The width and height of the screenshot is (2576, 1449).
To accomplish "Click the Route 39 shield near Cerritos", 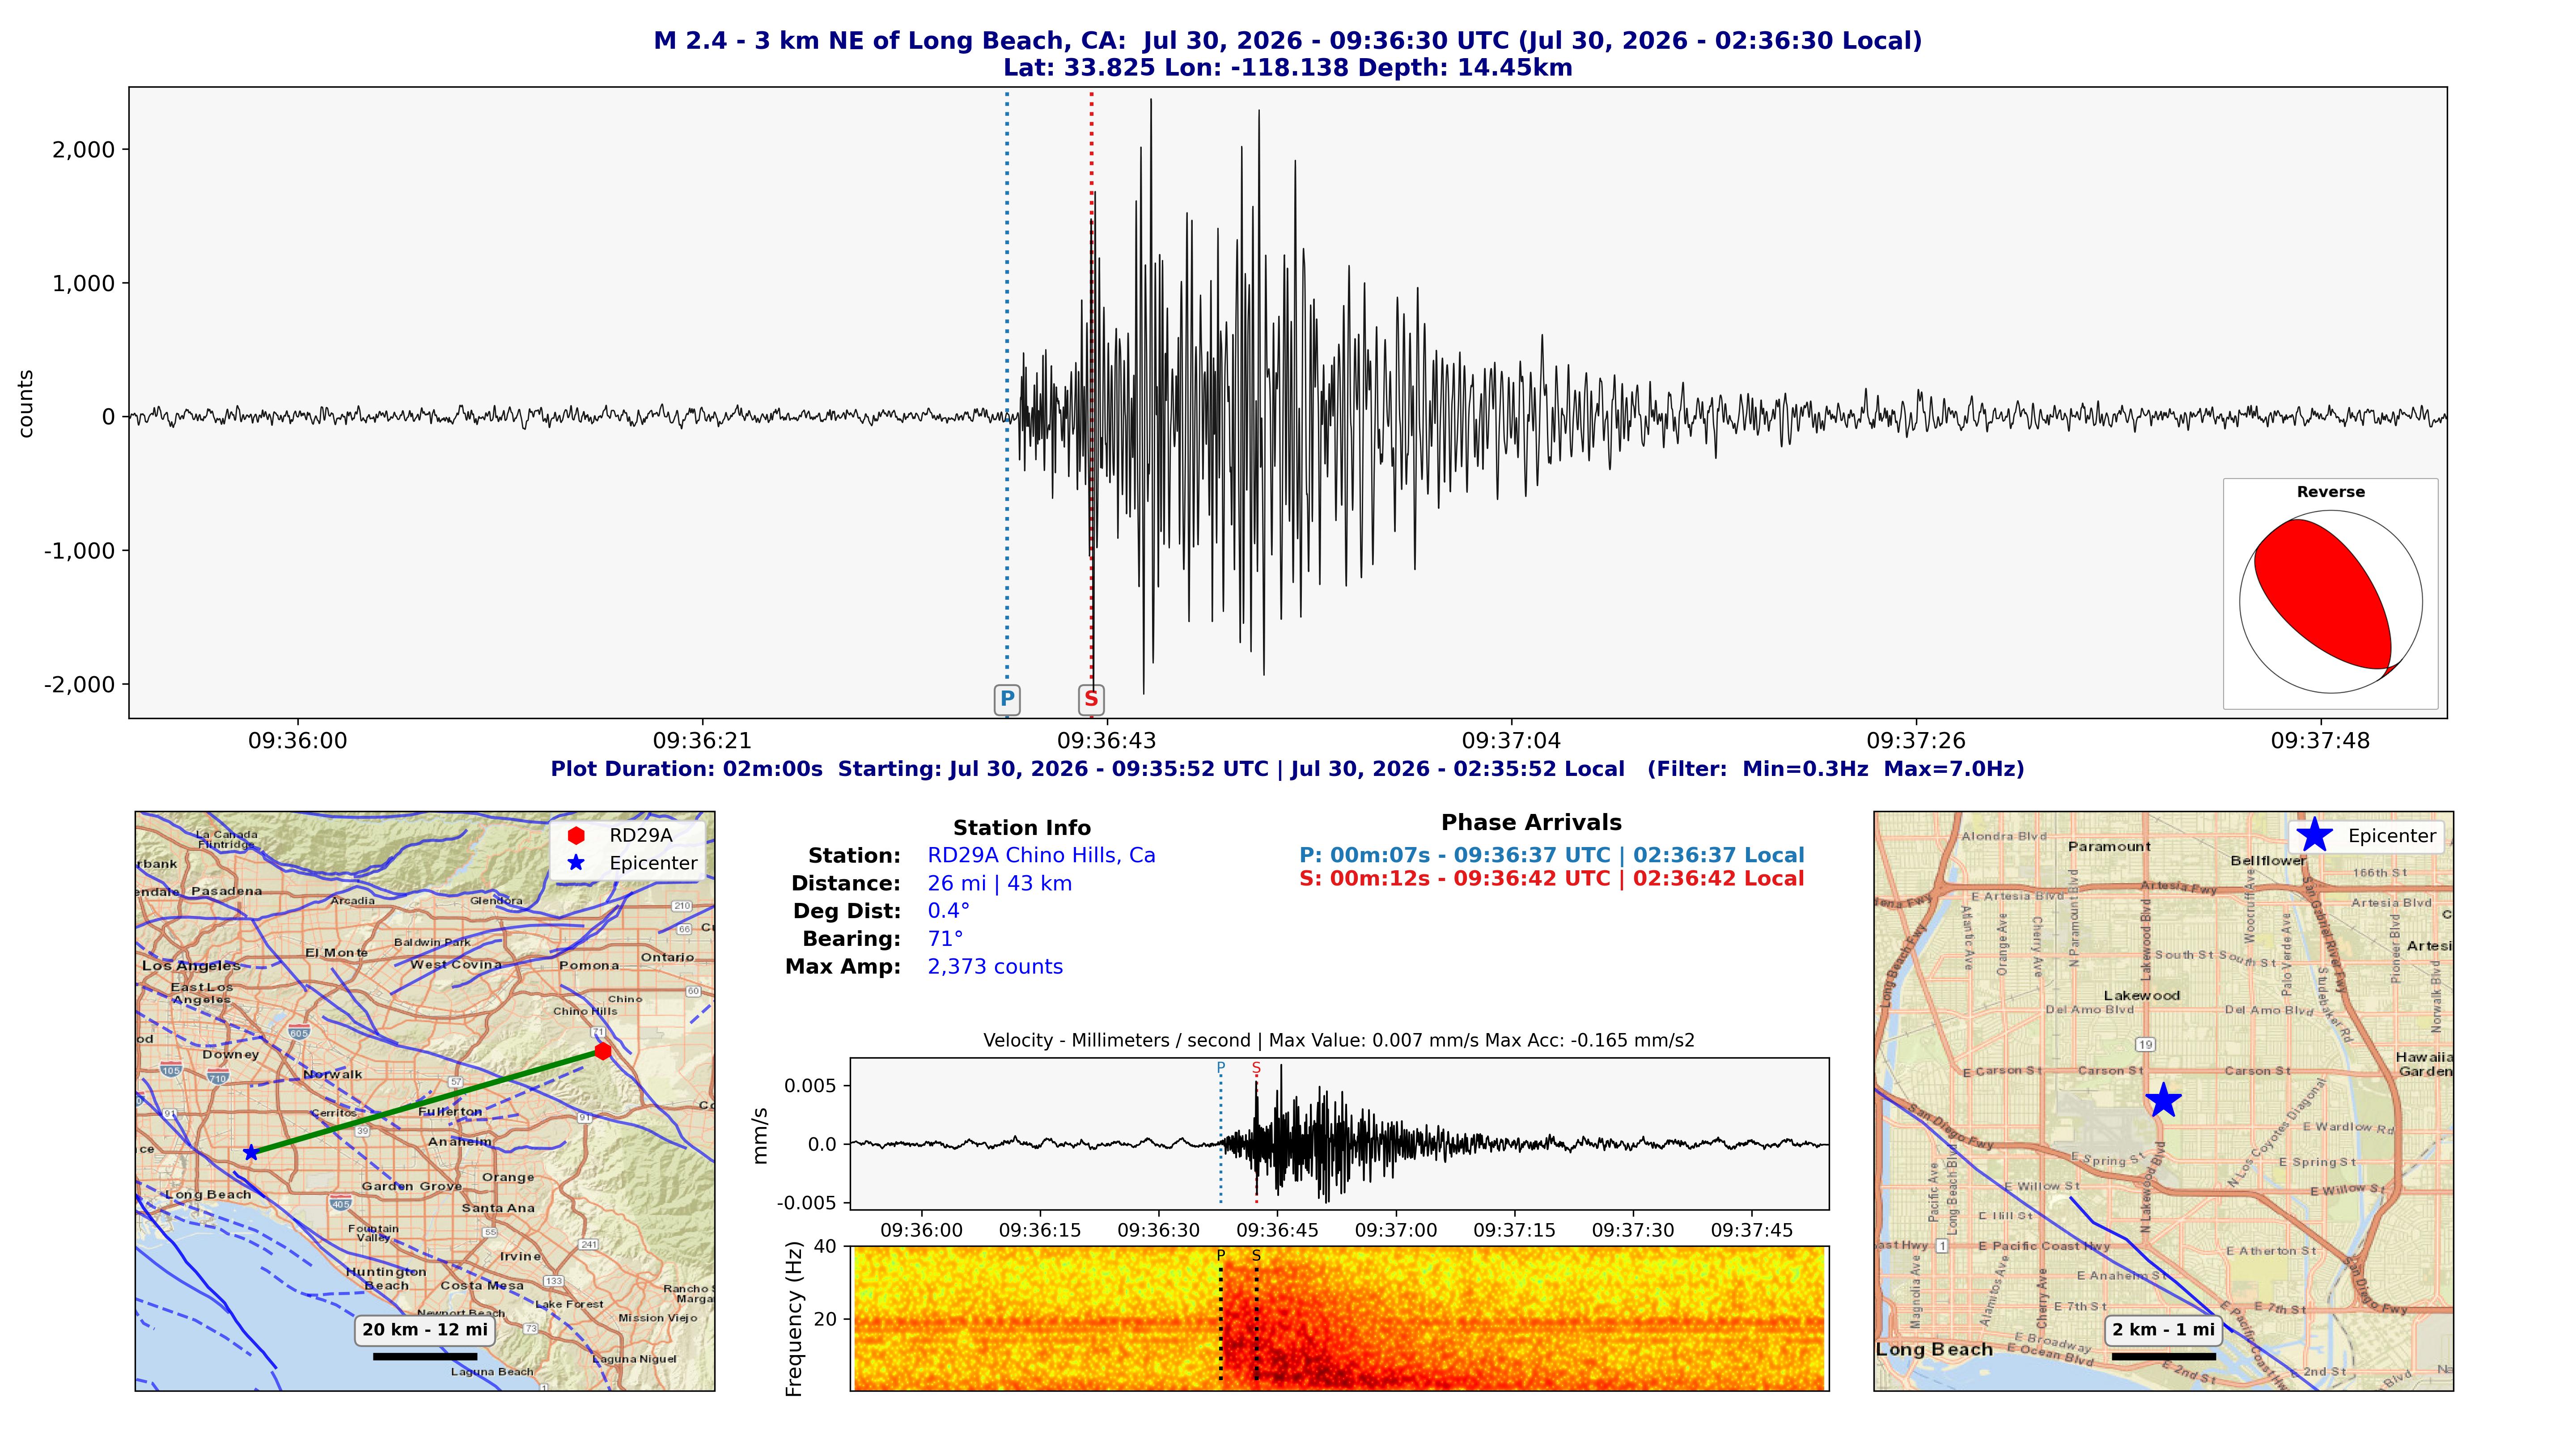I will click(363, 1131).
